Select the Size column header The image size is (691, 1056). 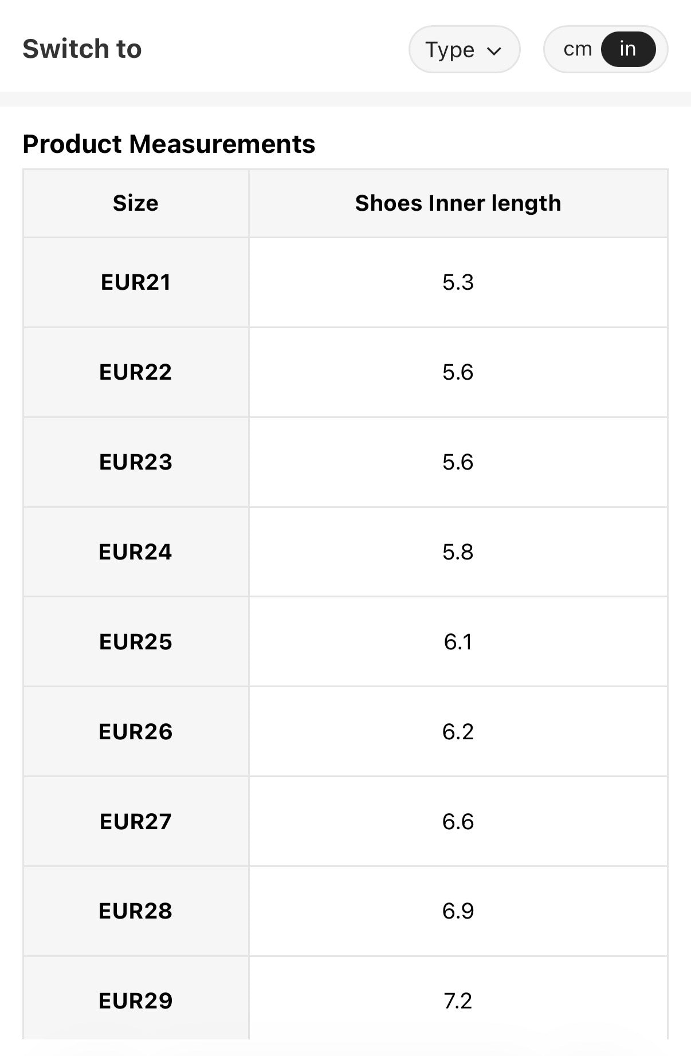pyautogui.click(x=136, y=203)
